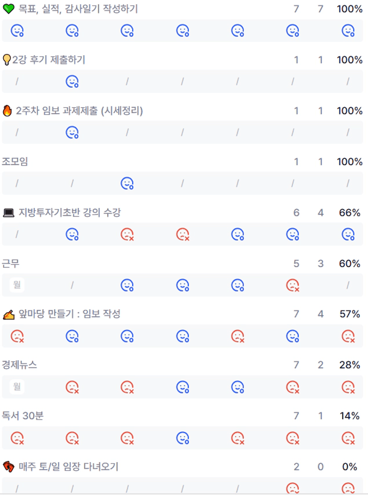Open the 경제뉴스 habit title
The image size is (368, 495).
coord(19,365)
